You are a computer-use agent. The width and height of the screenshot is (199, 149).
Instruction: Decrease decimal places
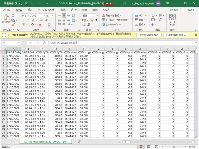pos(89,25)
